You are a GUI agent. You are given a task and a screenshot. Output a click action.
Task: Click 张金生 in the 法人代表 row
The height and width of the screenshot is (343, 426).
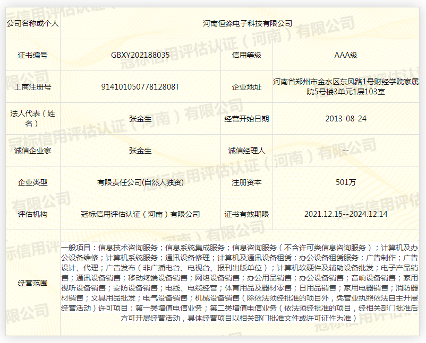click(x=140, y=119)
